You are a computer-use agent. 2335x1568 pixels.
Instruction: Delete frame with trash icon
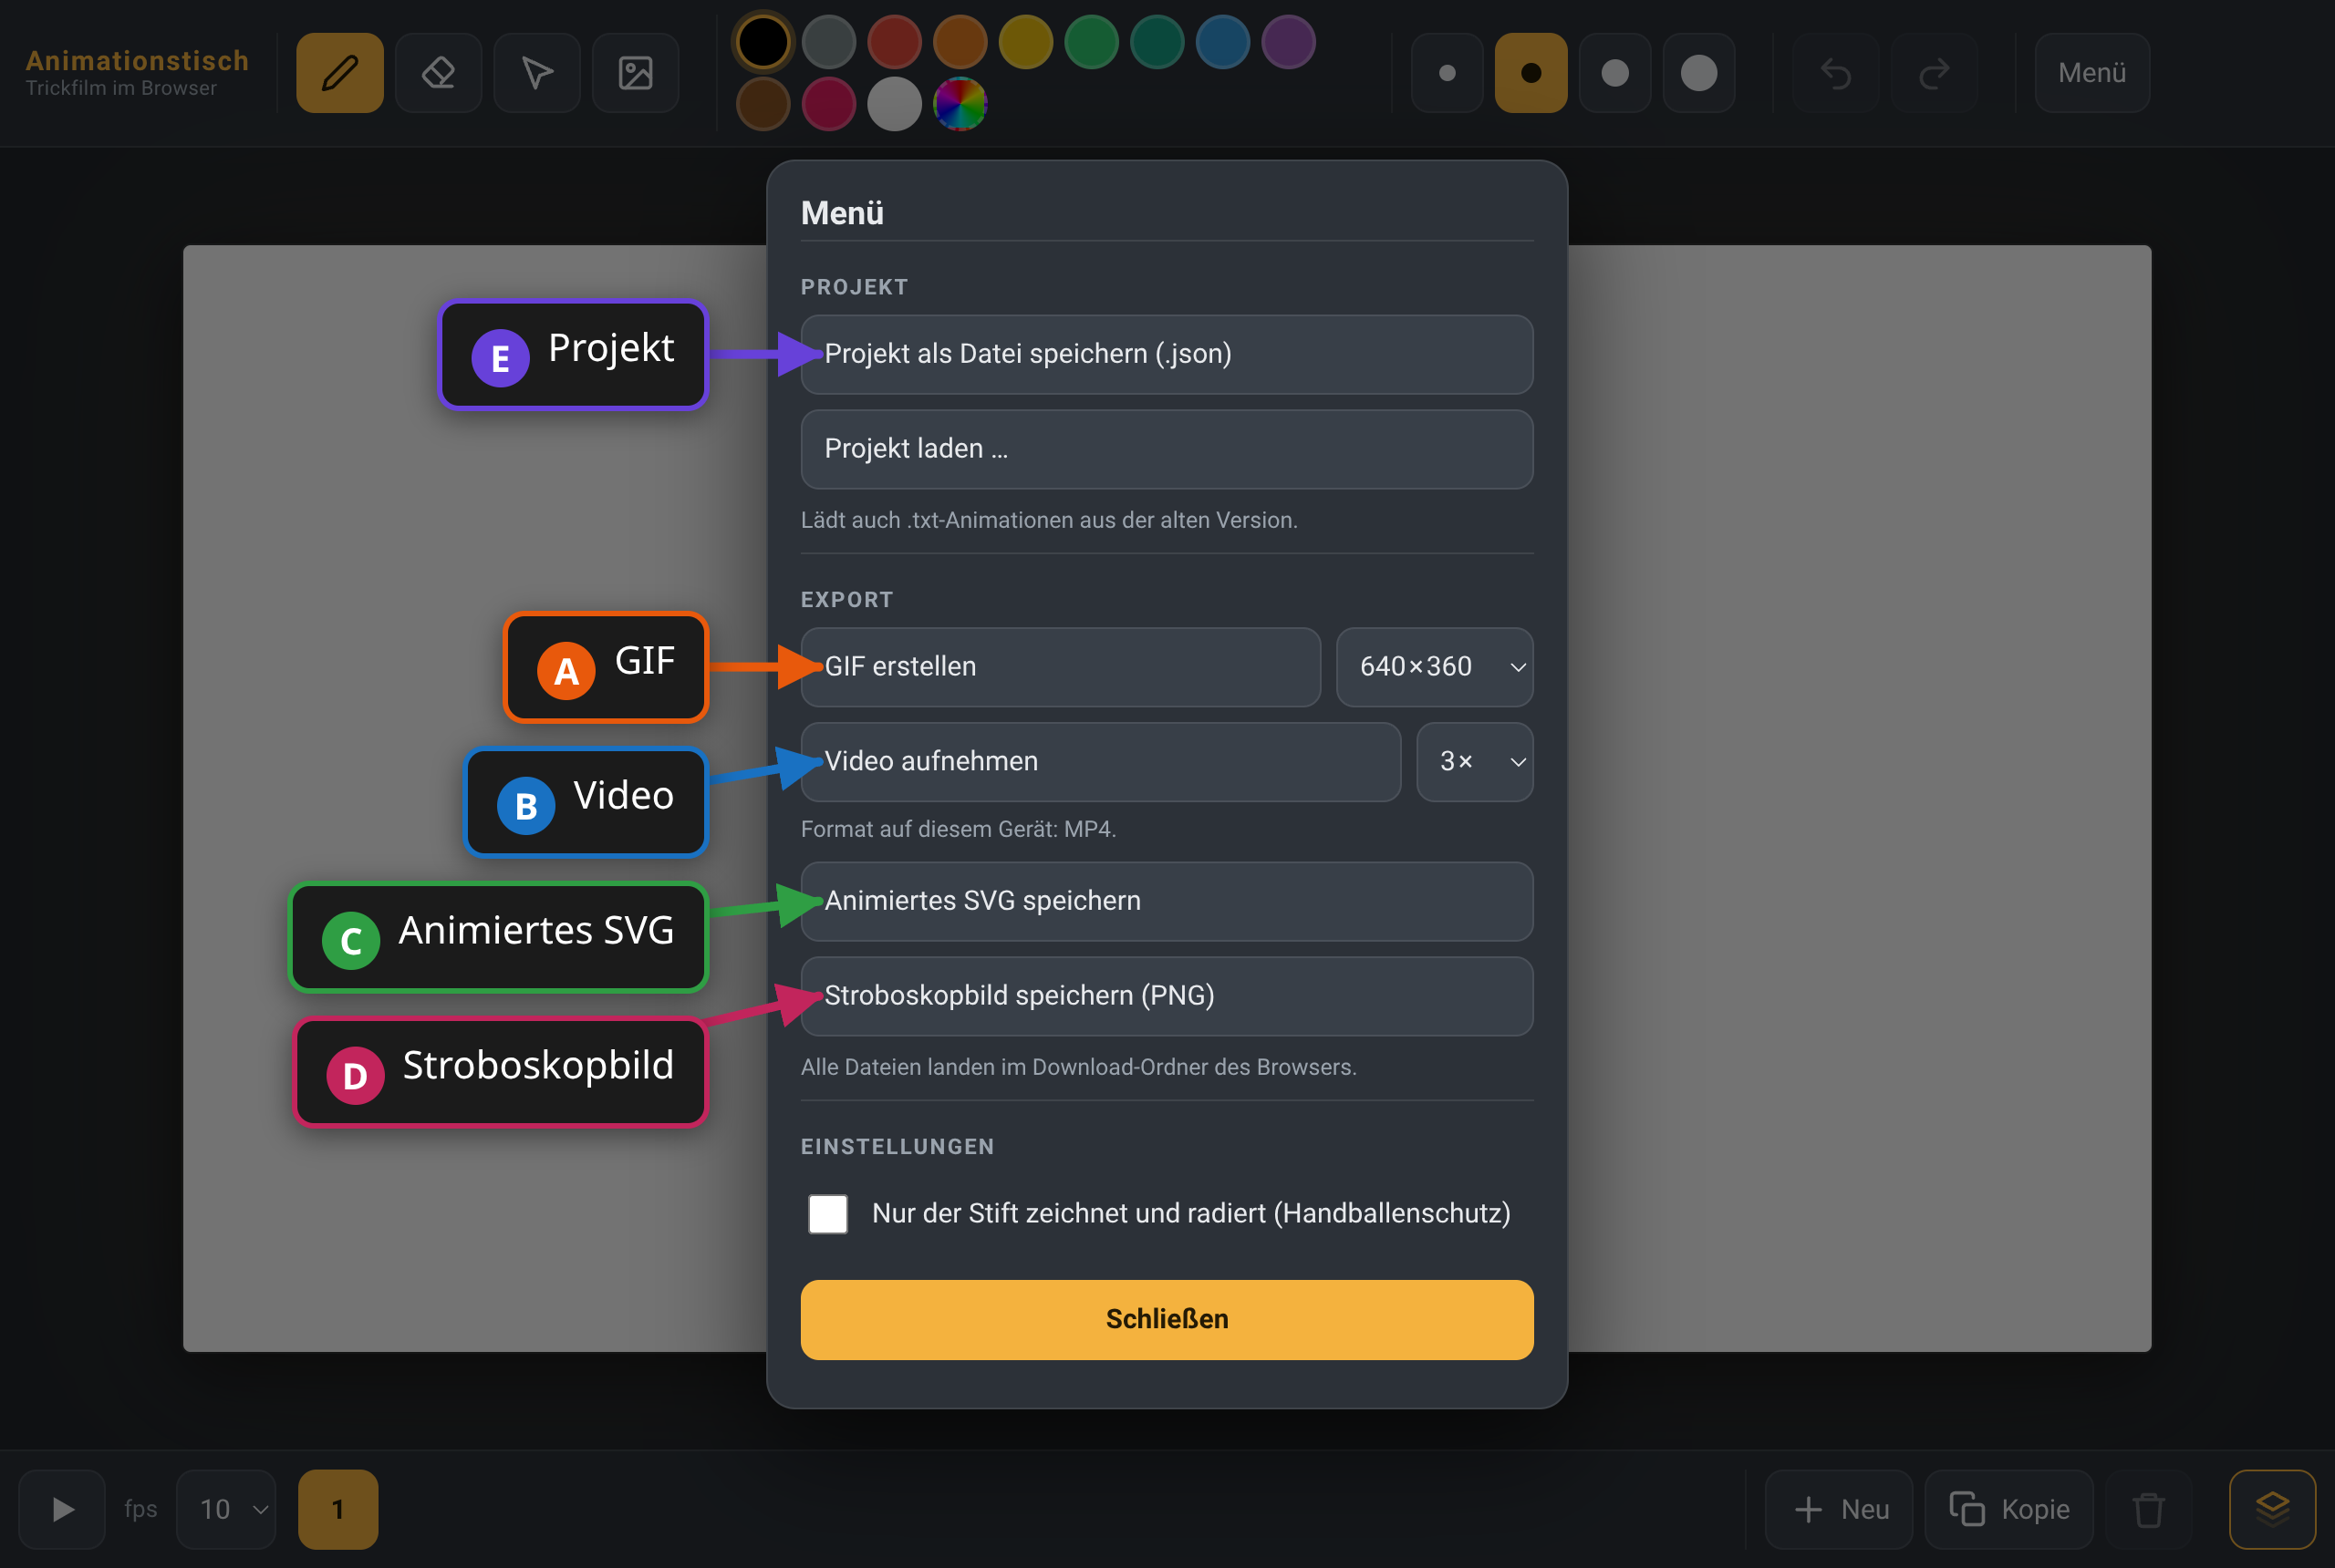2148,1509
